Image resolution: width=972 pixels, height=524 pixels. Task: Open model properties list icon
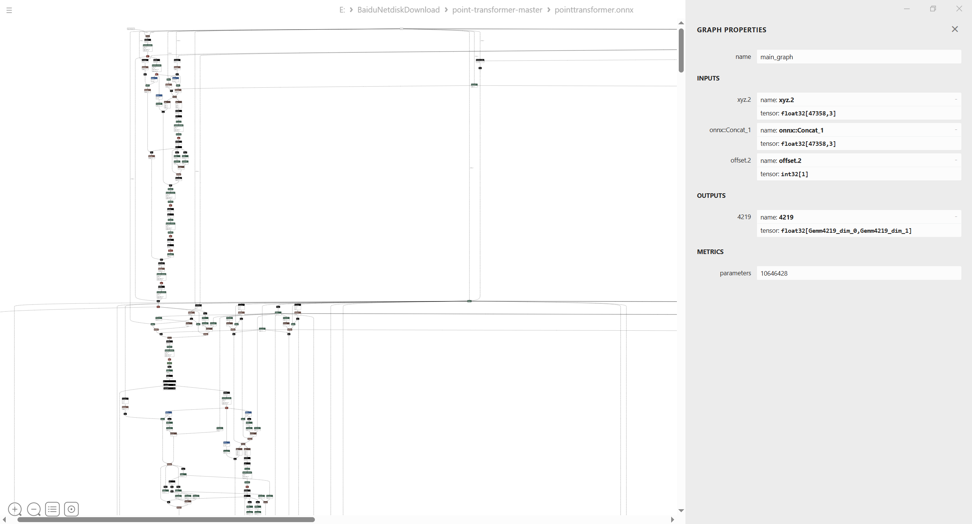click(x=52, y=509)
